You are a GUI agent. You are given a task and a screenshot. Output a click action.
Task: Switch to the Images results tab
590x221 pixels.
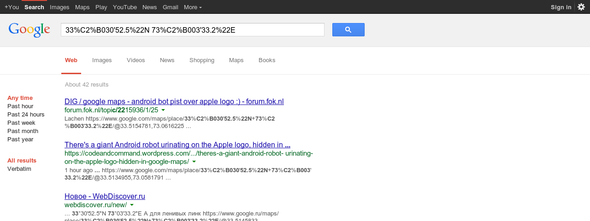point(102,60)
